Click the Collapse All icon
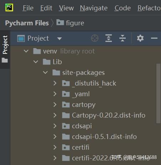The width and height of the screenshot is (161, 165). [x=123, y=38]
